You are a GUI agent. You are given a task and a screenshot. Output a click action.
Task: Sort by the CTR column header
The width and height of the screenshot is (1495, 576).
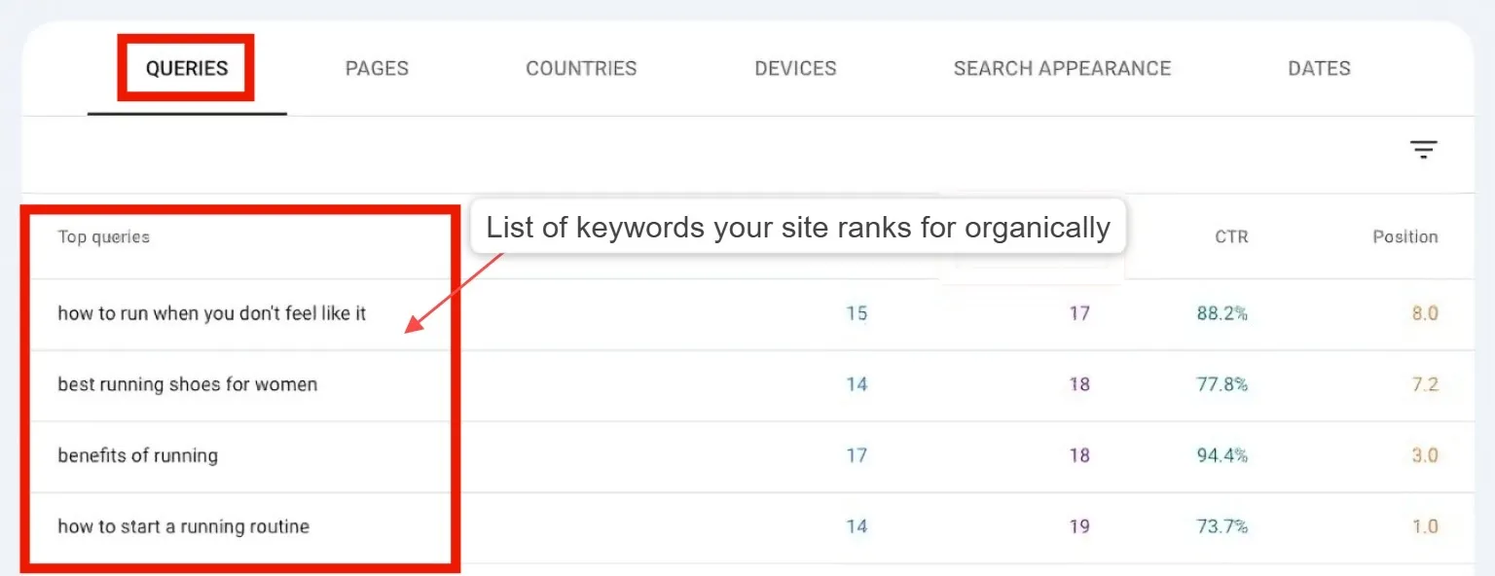[1231, 236]
